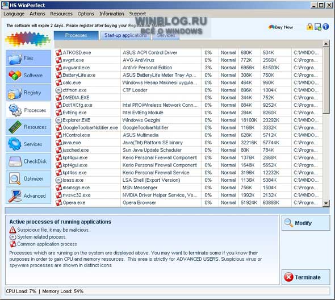335x300 pixels.
Task: Click the Opera.exe process icon
Action: point(58,202)
